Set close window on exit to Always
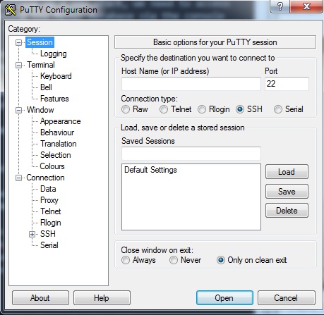This screenshot has width=324, height=315. (126, 260)
